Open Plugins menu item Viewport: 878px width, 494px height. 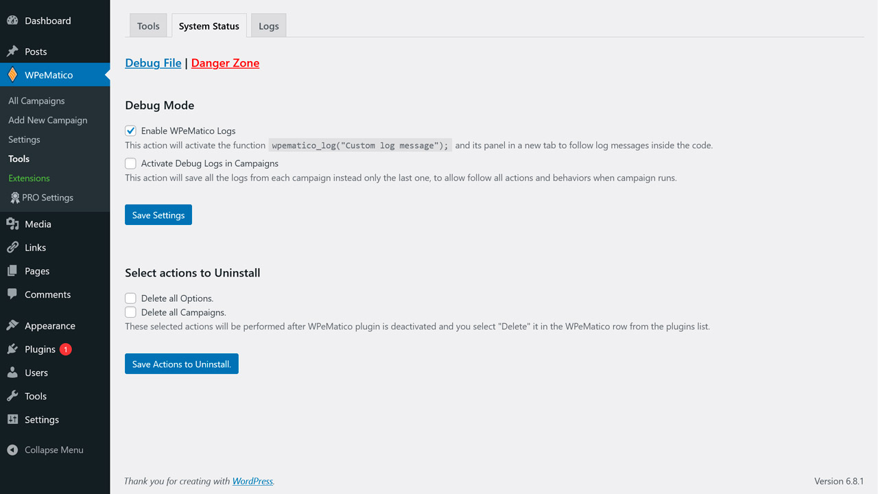coord(55,349)
